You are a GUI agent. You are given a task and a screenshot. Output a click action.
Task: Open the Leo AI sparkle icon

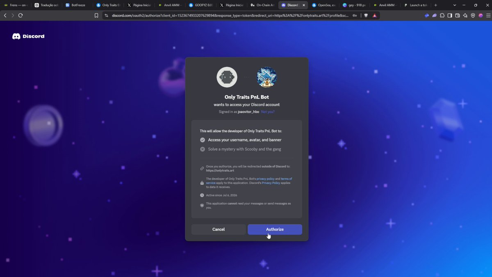(x=465, y=16)
